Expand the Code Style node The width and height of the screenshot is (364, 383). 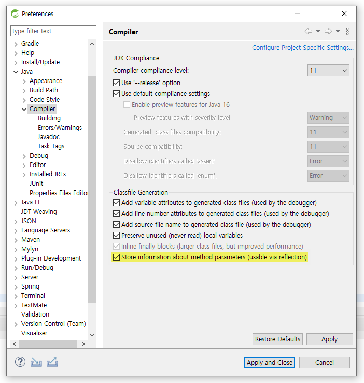(24, 100)
